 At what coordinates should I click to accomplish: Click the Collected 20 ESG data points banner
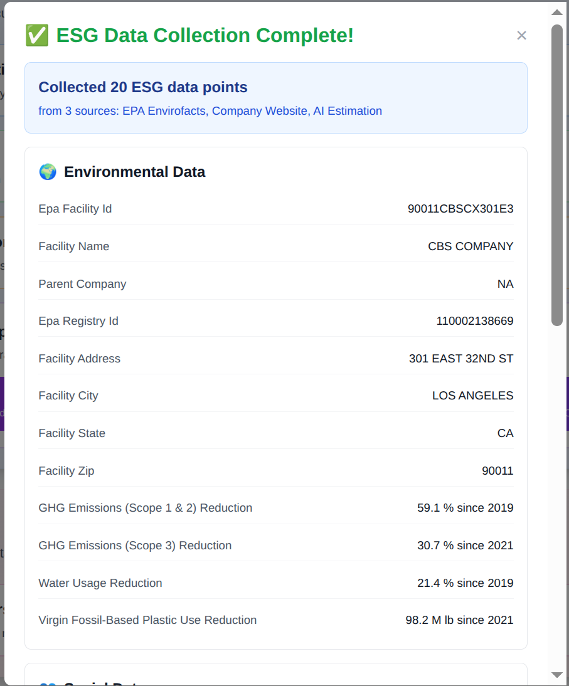(x=143, y=87)
